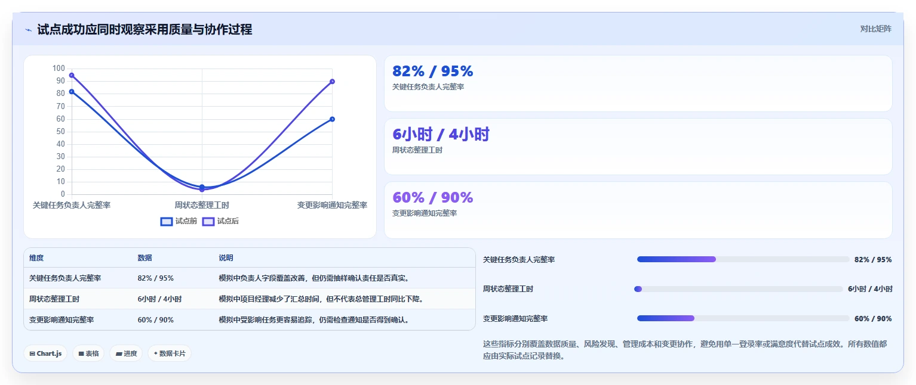This screenshot has width=916, height=385.
Task: Click the 60% / 90% data card value
Action: (432, 197)
